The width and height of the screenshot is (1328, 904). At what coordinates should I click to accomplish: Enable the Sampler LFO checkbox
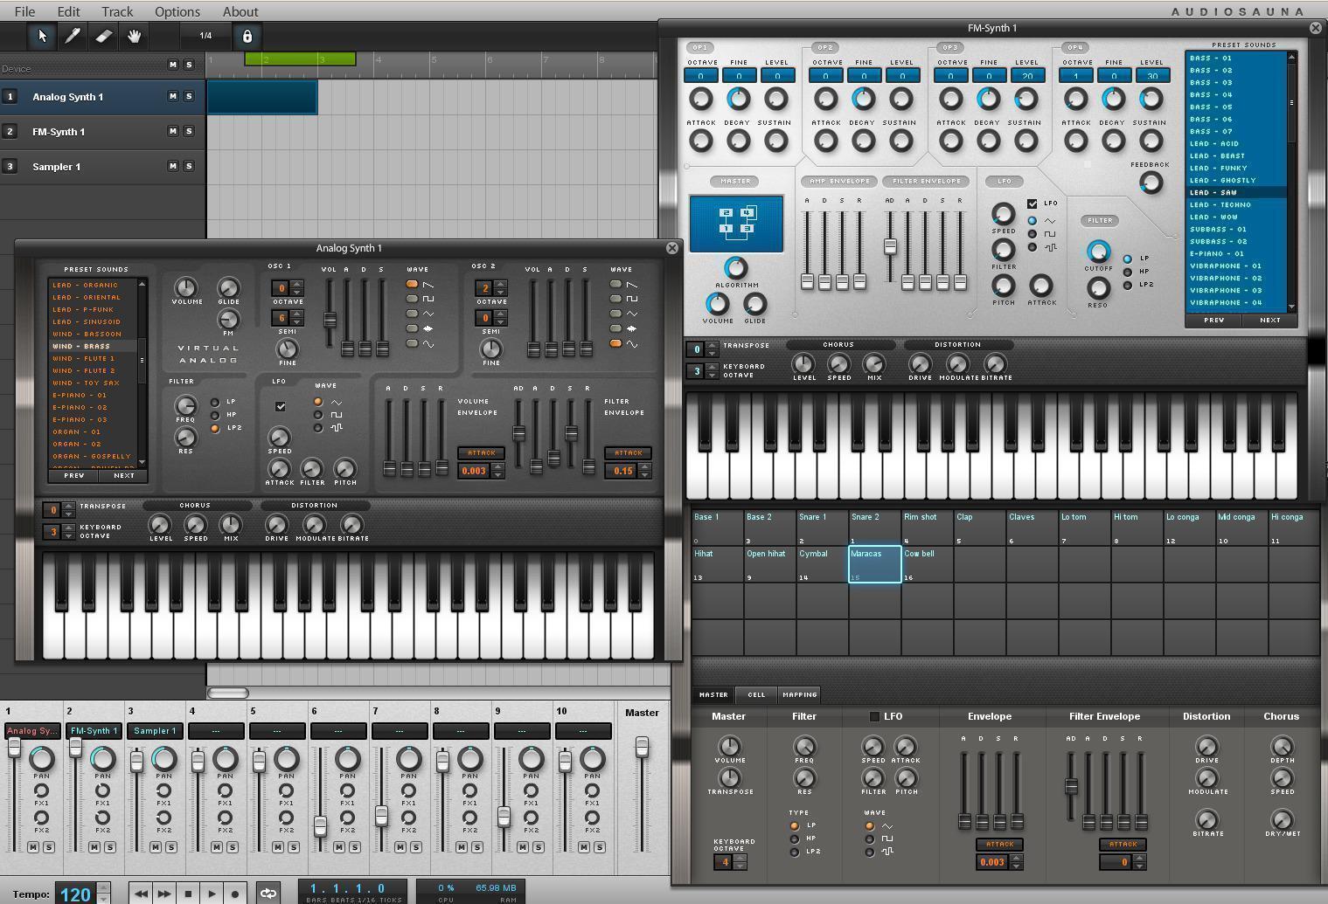pos(873,716)
